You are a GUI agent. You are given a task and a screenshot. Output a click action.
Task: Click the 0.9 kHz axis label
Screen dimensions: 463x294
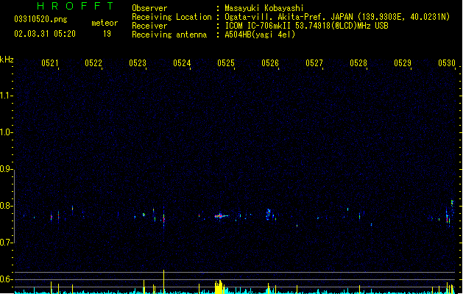point(6,169)
